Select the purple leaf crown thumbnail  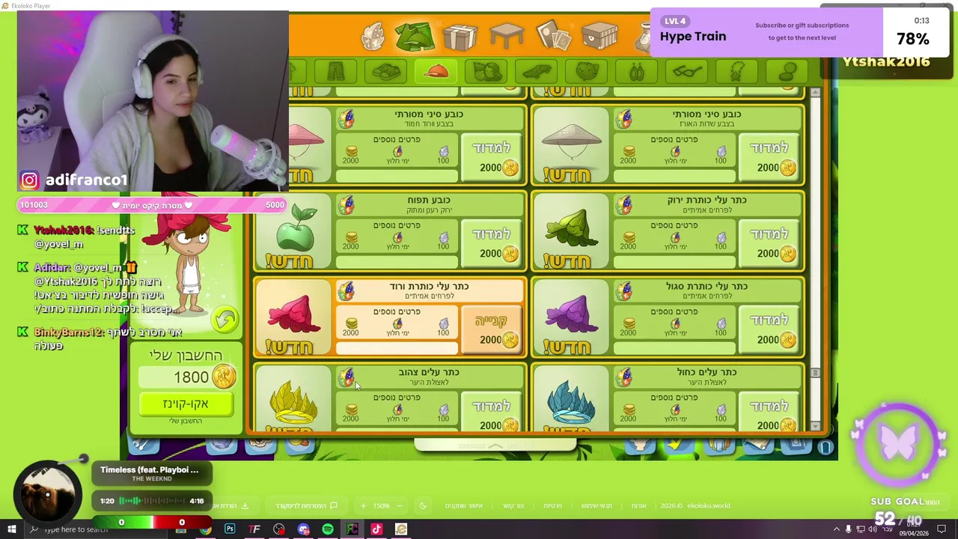[x=571, y=317]
